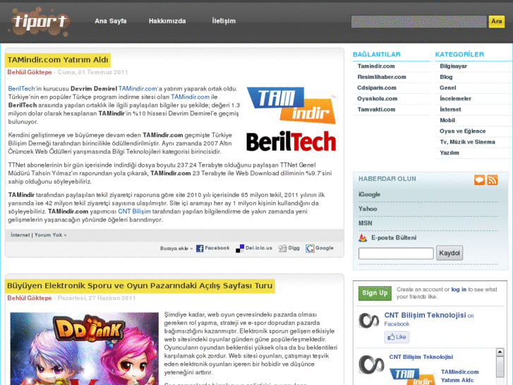Screen dimensions: 513x385
Task: Click the tiport site logo
Action: [40, 22]
